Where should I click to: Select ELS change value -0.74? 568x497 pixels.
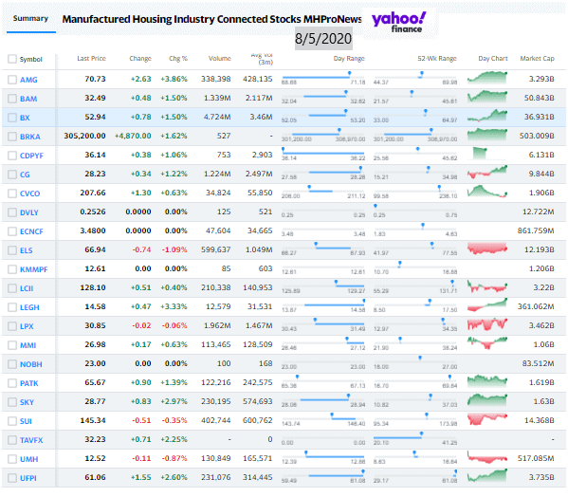click(x=141, y=249)
